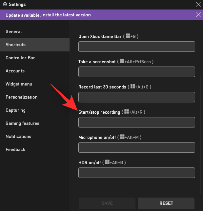Dismiss the update available banner

198,15
